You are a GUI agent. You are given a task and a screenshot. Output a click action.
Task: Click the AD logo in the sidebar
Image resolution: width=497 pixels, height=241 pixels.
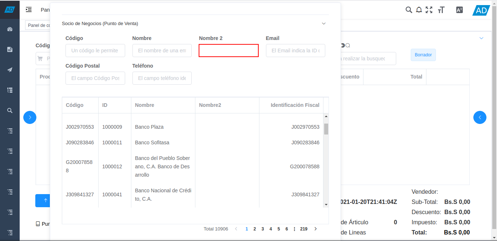click(9, 10)
